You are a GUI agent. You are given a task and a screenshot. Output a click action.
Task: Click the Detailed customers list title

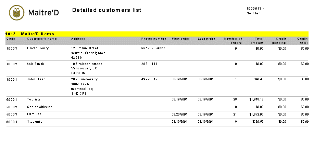[x=107, y=10]
